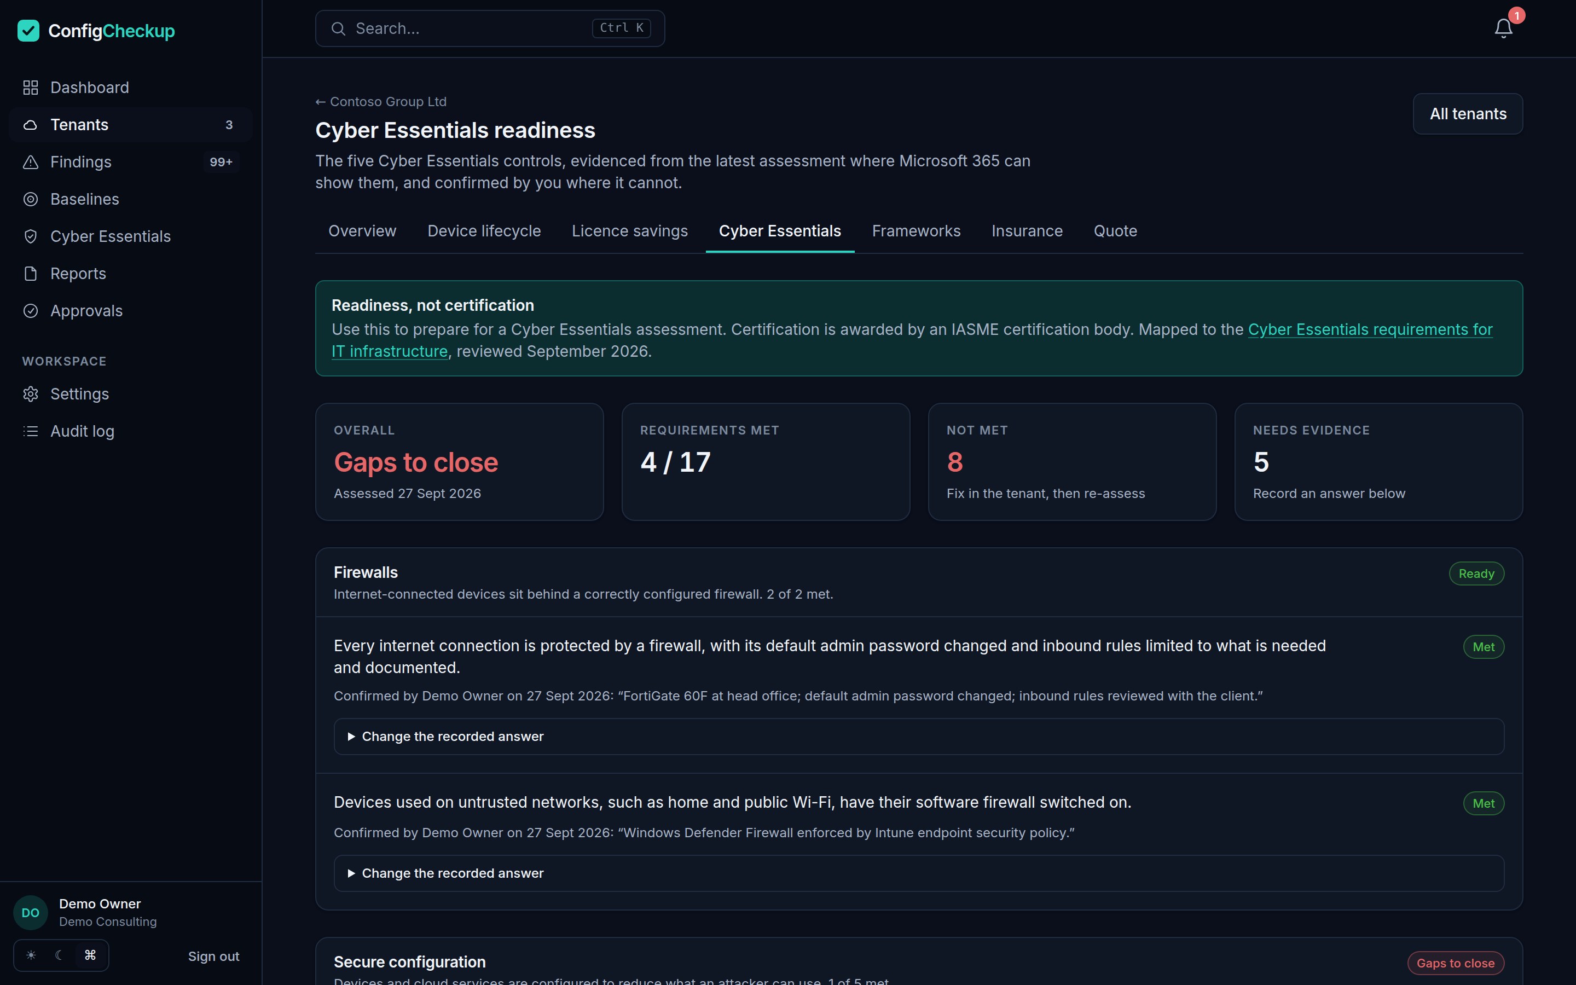Click the "Met" badge for the FortiGate firewall requirement
This screenshot has width=1576, height=985.
1484,646
